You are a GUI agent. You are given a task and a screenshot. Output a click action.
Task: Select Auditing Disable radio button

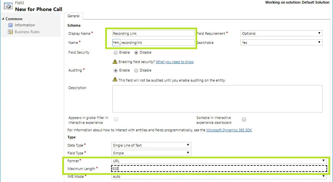(x=136, y=70)
